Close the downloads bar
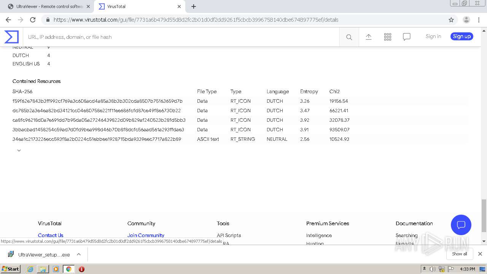 pos(480,254)
